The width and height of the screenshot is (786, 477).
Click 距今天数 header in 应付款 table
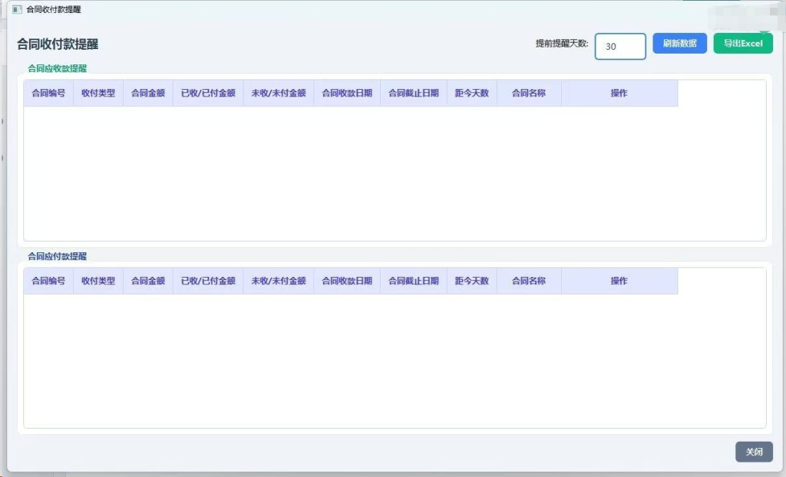[472, 281]
